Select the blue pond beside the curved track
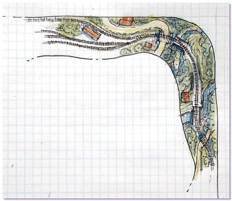 pyautogui.click(x=158, y=36)
